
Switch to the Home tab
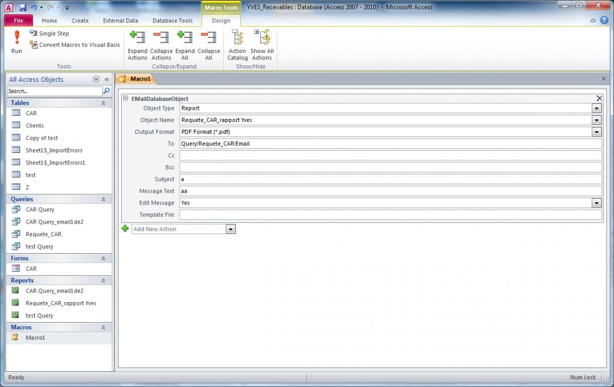click(49, 21)
